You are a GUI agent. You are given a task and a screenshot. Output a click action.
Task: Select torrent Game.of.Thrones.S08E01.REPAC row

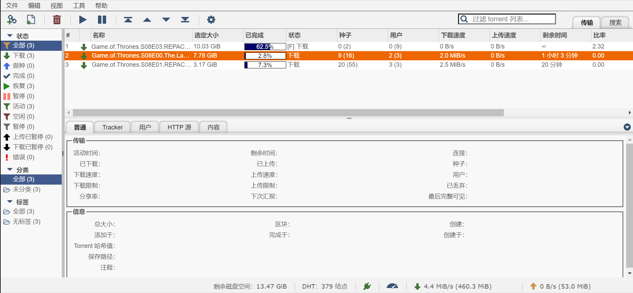349,65
